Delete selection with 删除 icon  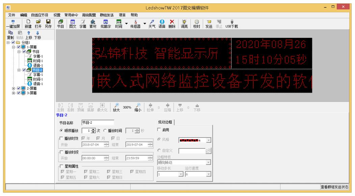(x=172, y=24)
